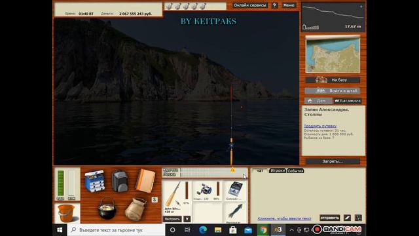Viewport: 419px width, 236px height.
Task: Switch to the Чат tab
Action: (x=260, y=170)
